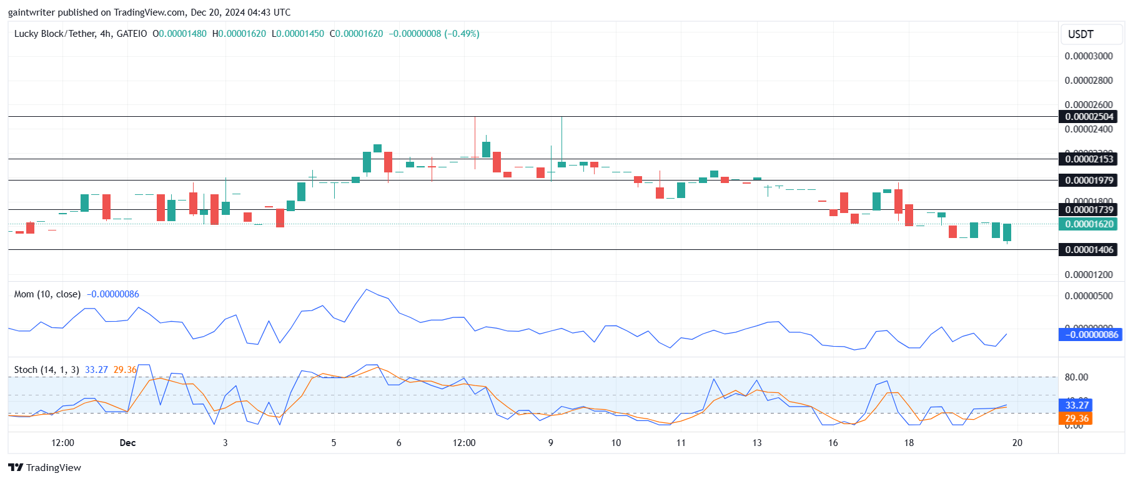
Task: Click the time axis label 9
Action: [x=551, y=443]
